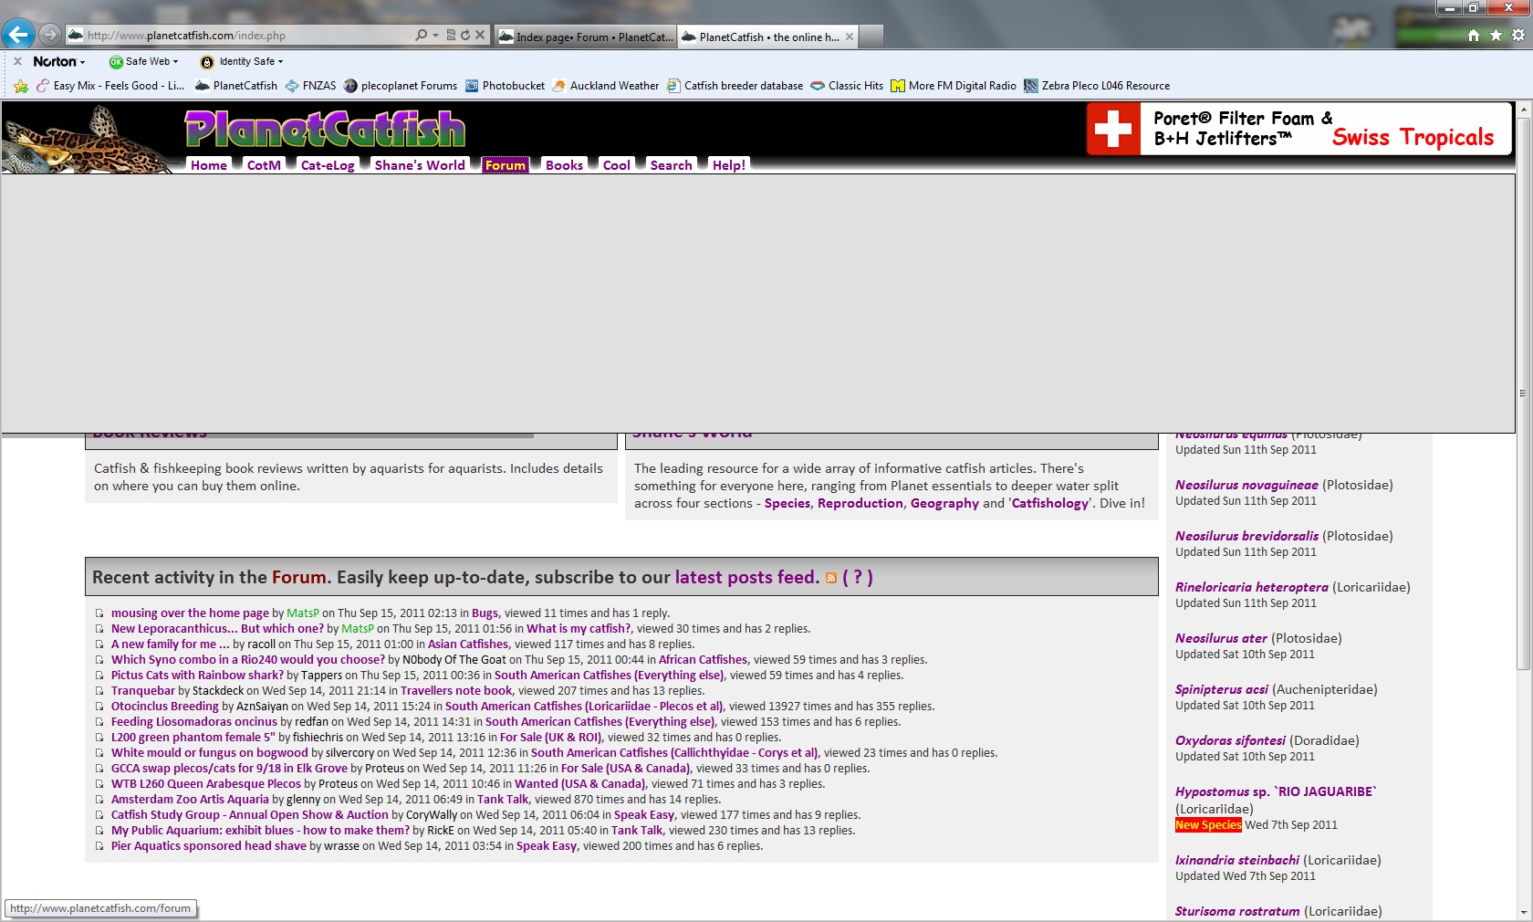Click the orange RSS feed icon
The height and width of the screenshot is (922, 1533).
pyautogui.click(x=831, y=578)
